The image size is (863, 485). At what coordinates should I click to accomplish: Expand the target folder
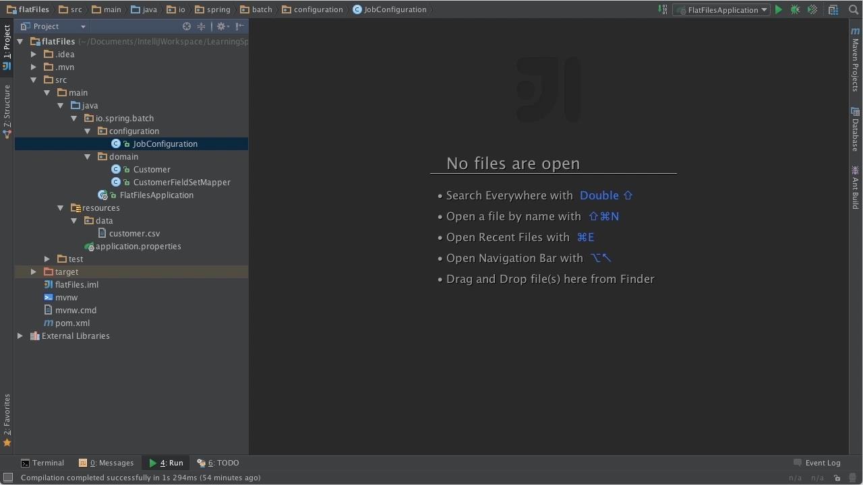coord(34,272)
